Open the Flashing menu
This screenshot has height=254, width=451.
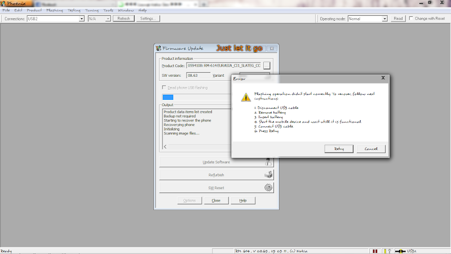pyautogui.click(x=55, y=10)
